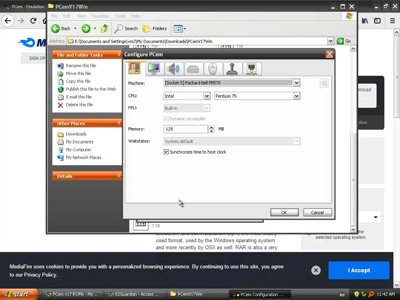This screenshot has width=400, height=300.
Task: Open the Windows Start menu
Action: click(x=18, y=295)
